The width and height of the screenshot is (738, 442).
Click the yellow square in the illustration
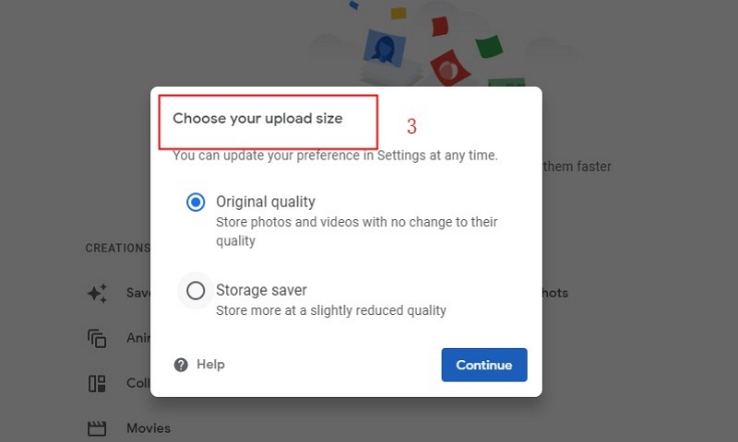pyautogui.click(x=399, y=13)
